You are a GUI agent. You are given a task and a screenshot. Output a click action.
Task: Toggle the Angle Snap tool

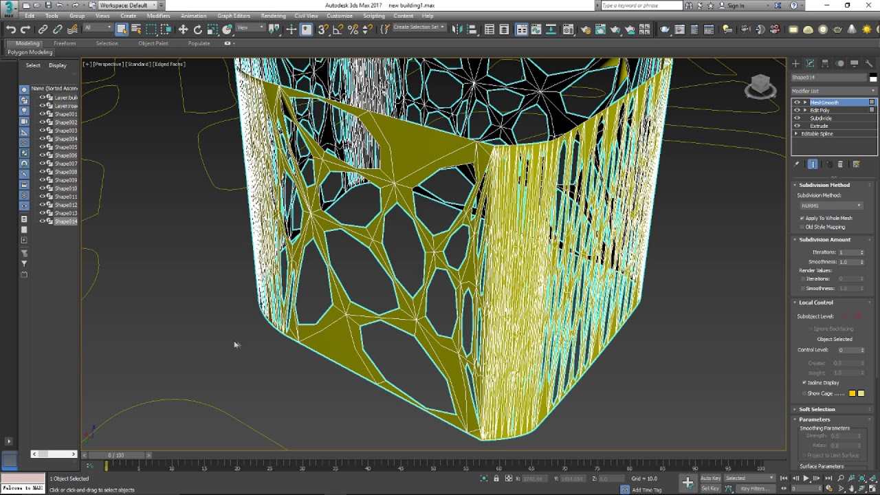pyautogui.click(x=338, y=30)
